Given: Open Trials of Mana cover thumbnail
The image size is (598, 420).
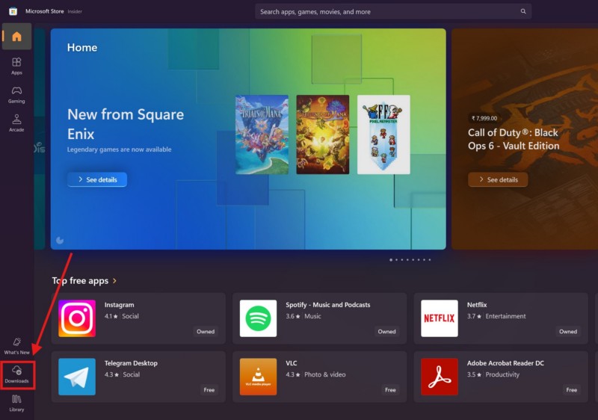Looking at the screenshot, I should (x=262, y=135).
